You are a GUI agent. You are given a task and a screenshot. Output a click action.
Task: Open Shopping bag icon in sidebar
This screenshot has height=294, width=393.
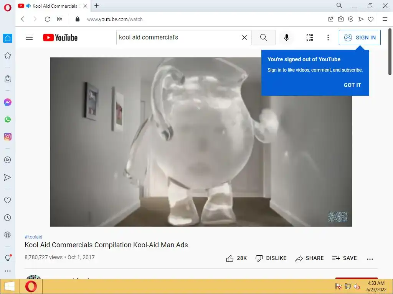point(8,79)
